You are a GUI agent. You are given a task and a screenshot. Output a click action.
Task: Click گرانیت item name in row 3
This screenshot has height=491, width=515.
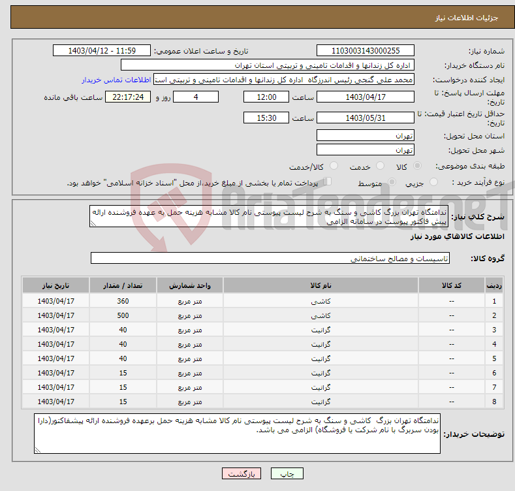pyautogui.click(x=320, y=330)
